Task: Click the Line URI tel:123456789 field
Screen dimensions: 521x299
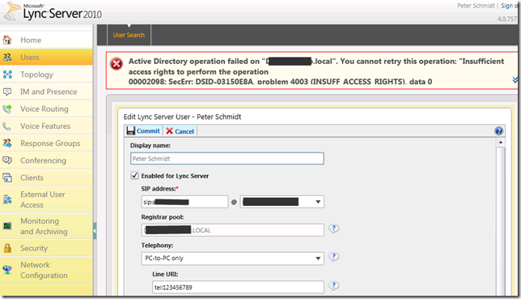Action: click(x=238, y=287)
